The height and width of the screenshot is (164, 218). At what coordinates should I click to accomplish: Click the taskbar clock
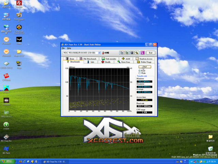tap(211, 162)
